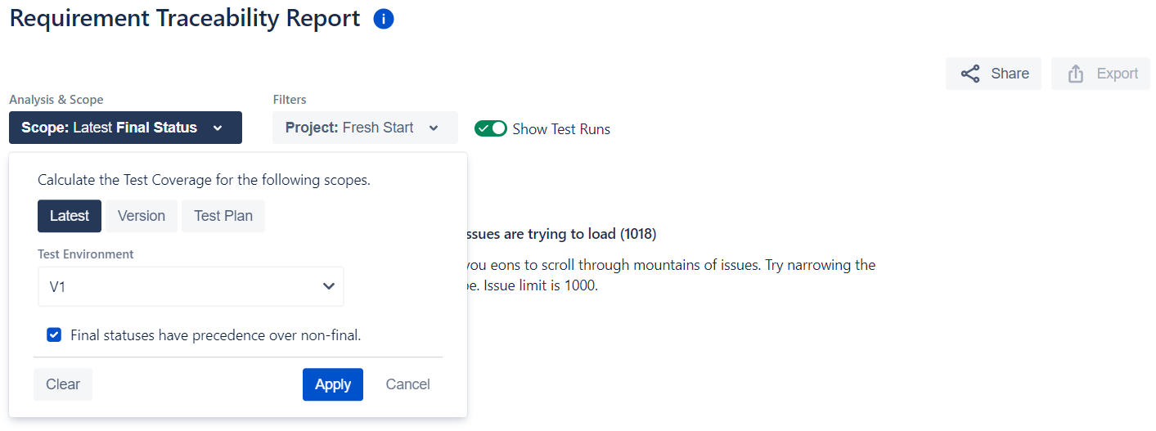Click the Clear button
Image resolution: width=1156 pixels, height=431 pixels.
[x=63, y=384]
